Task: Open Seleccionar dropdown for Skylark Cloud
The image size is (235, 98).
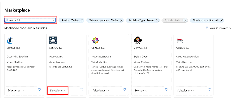Action: click(143, 91)
